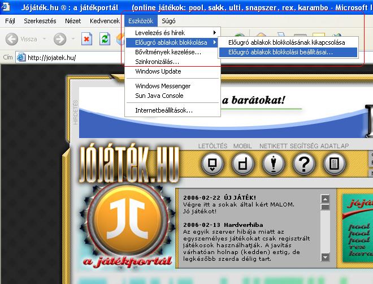Select Előugró ablakok blokkolási beállításai...
This screenshot has height=284, width=373.
coord(288,52)
